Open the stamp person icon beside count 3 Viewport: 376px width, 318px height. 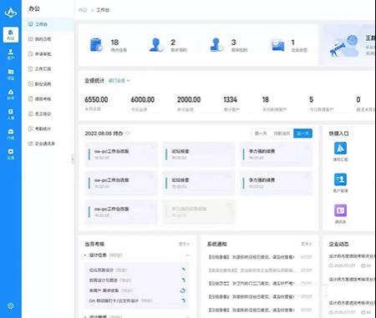[x=216, y=45]
